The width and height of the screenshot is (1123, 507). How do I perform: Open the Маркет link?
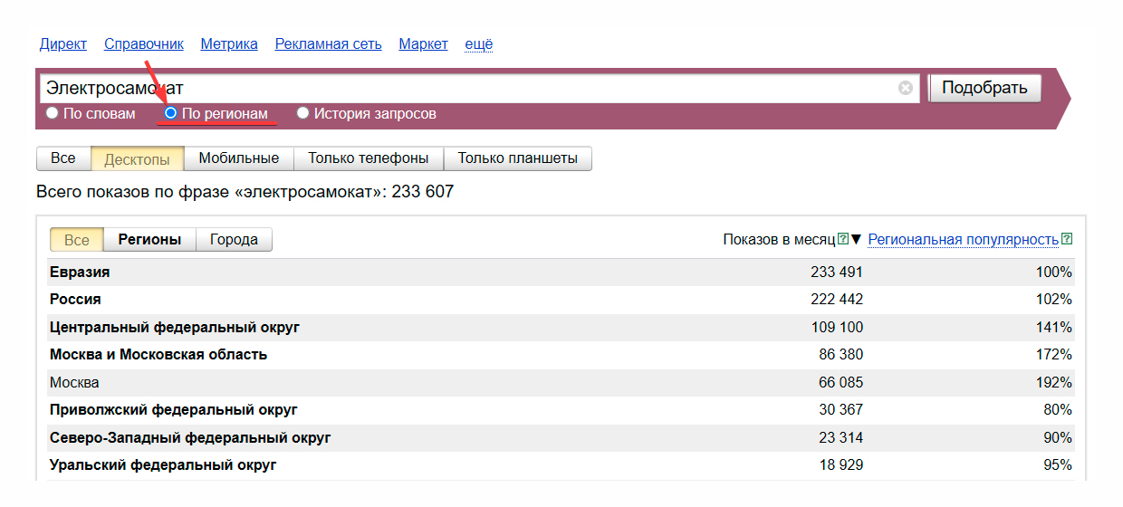[423, 43]
